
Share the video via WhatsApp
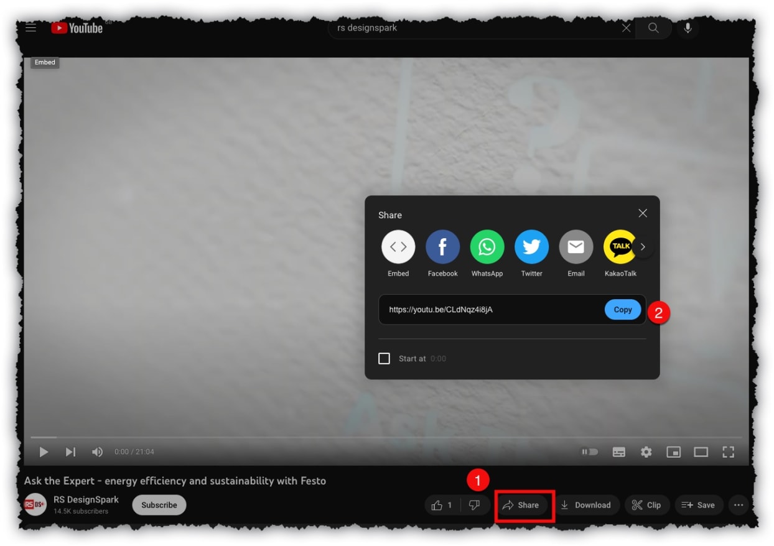click(x=487, y=246)
